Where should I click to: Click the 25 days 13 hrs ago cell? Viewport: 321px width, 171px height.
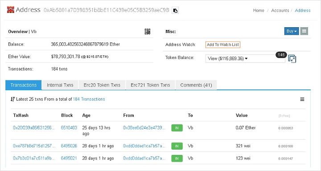pyautogui.click(x=96, y=131)
